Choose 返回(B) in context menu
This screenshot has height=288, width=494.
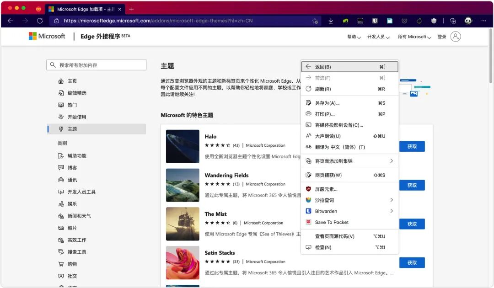click(350, 67)
